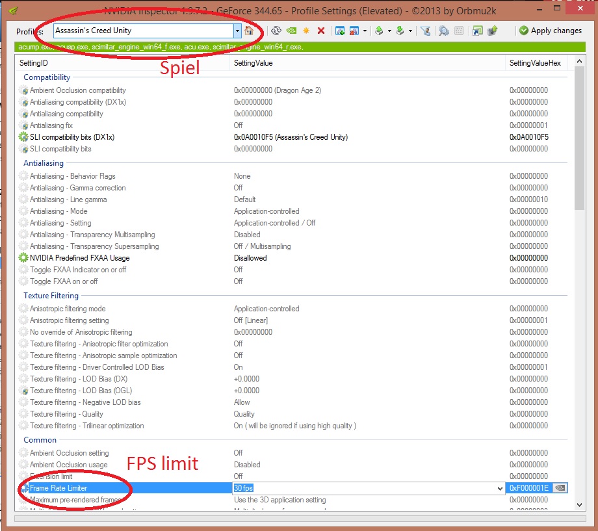598x531 pixels.
Task: Click the export profiles icon
Action: pos(379,31)
